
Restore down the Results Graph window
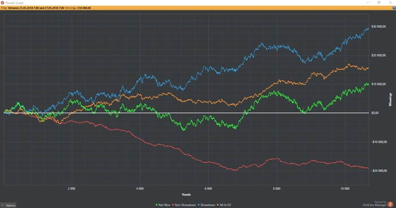(379, 2)
